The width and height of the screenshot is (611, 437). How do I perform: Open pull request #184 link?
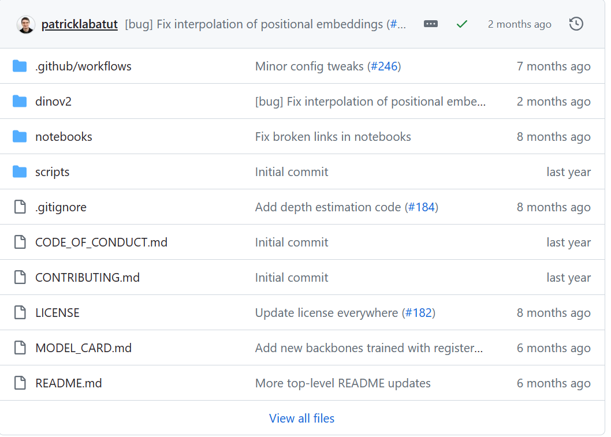pyautogui.click(x=421, y=207)
